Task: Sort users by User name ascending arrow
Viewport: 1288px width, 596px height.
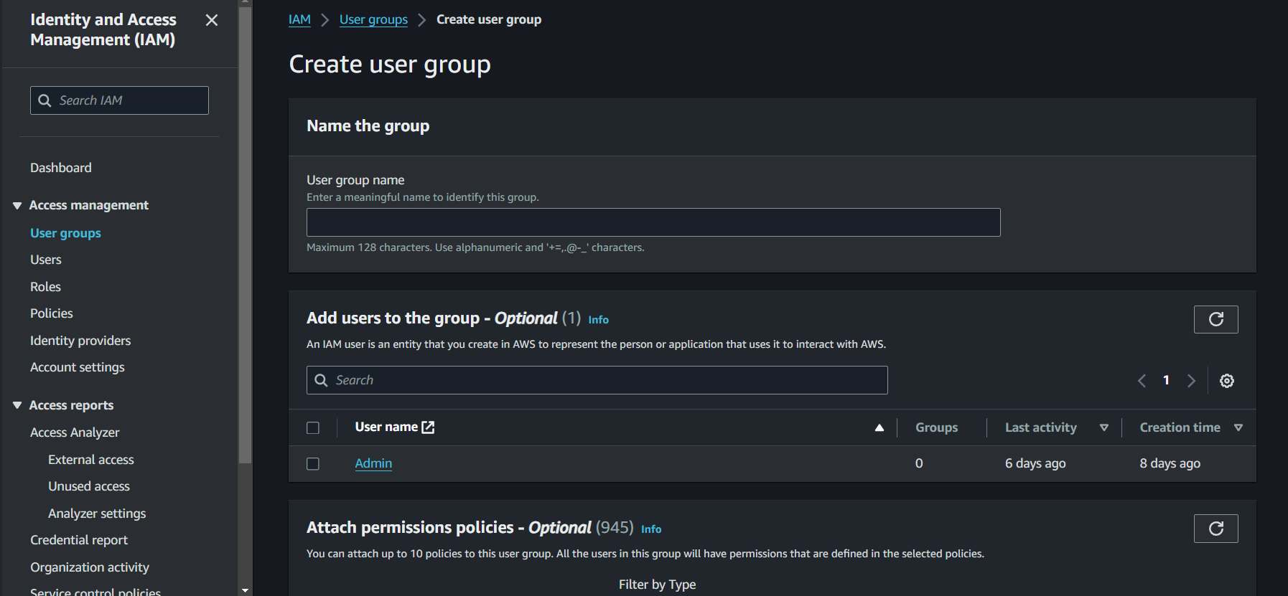Action: click(879, 427)
